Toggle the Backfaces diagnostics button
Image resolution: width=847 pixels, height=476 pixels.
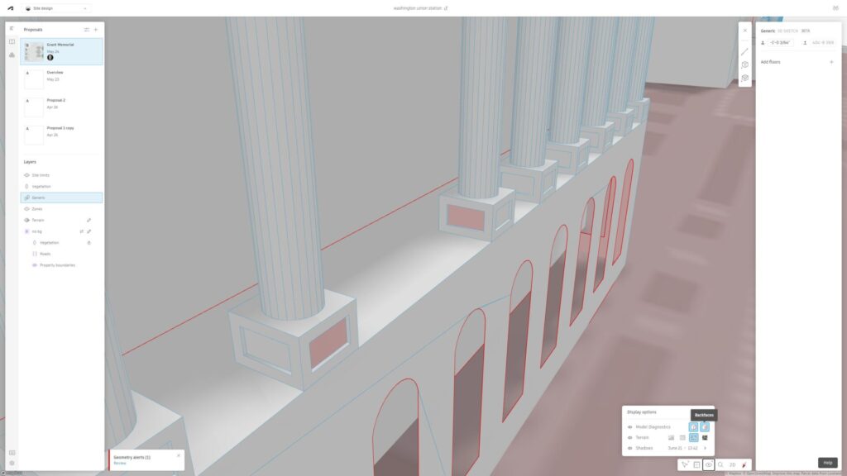[705, 427]
